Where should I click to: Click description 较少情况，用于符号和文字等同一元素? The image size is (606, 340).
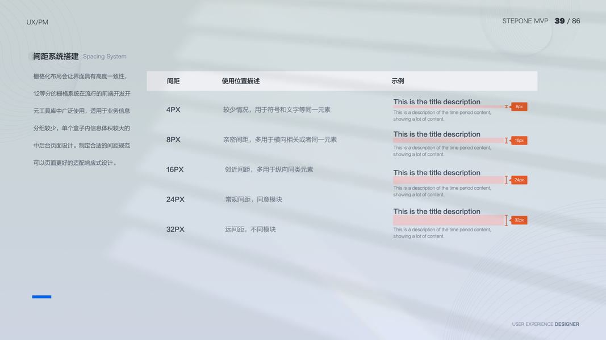(277, 110)
